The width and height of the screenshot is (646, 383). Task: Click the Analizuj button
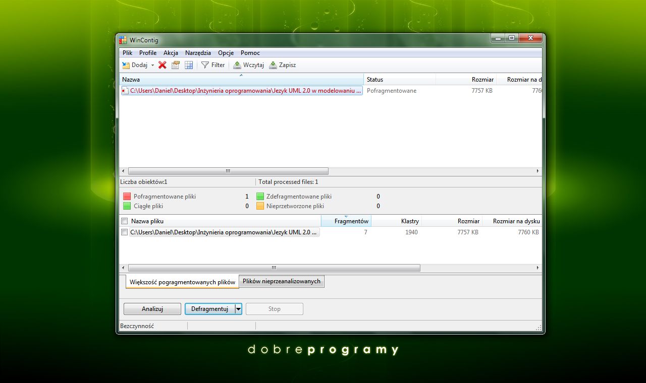152,309
